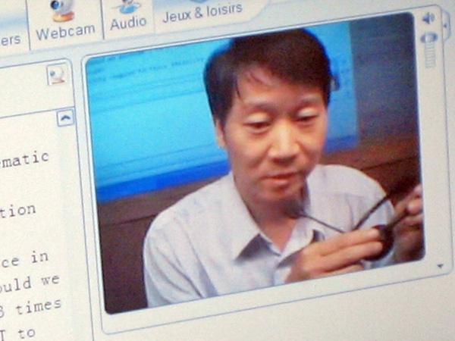Switch to Jeux & loisirs tab
This screenshot has width=455, height=341.
pos(202,13)
